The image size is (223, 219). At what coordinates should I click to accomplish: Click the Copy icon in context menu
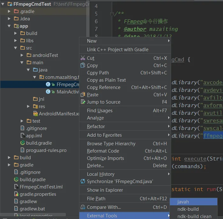(83, 65)
